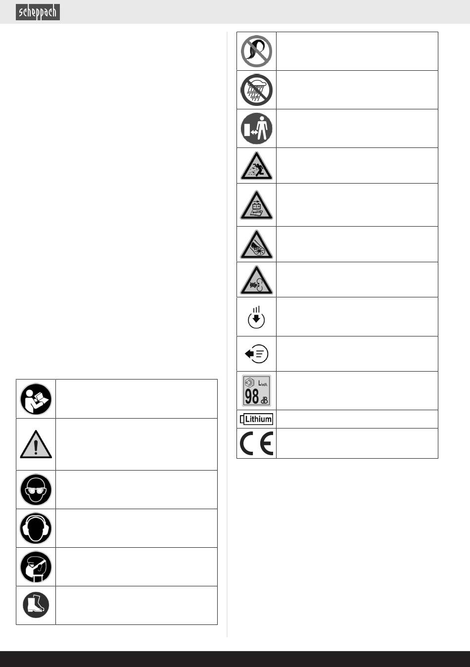Click the long hair prohibition symbol
The height and width of the screenshot is (667, 470).
(256, 51)
